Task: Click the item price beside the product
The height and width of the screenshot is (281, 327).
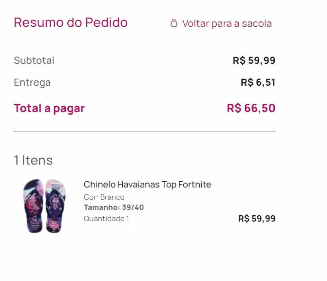Action: (256, 219)
